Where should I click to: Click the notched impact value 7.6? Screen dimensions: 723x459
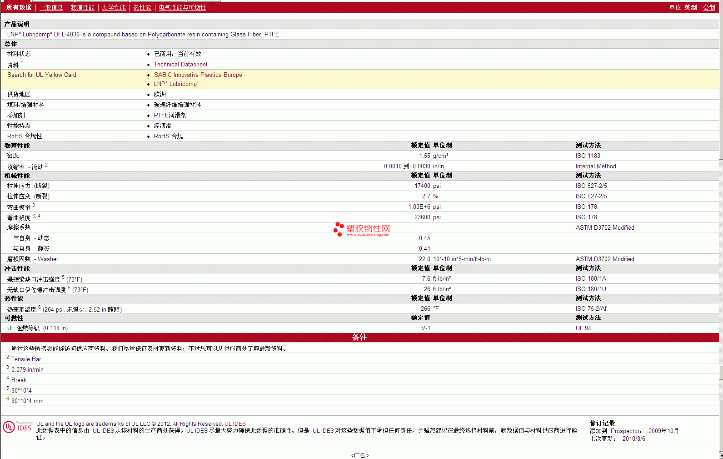[426, 279]
